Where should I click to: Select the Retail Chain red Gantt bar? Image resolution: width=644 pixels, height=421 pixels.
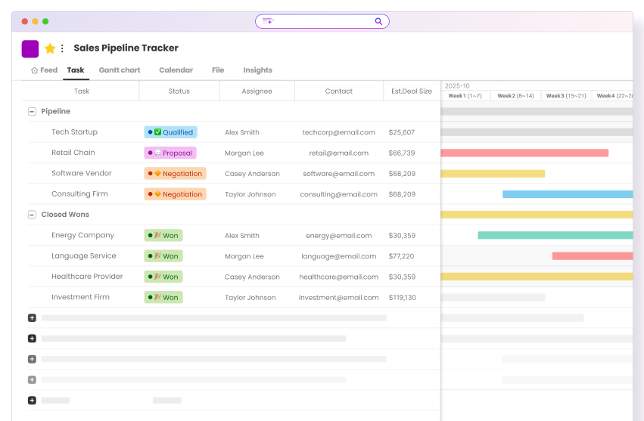(524, 153)
